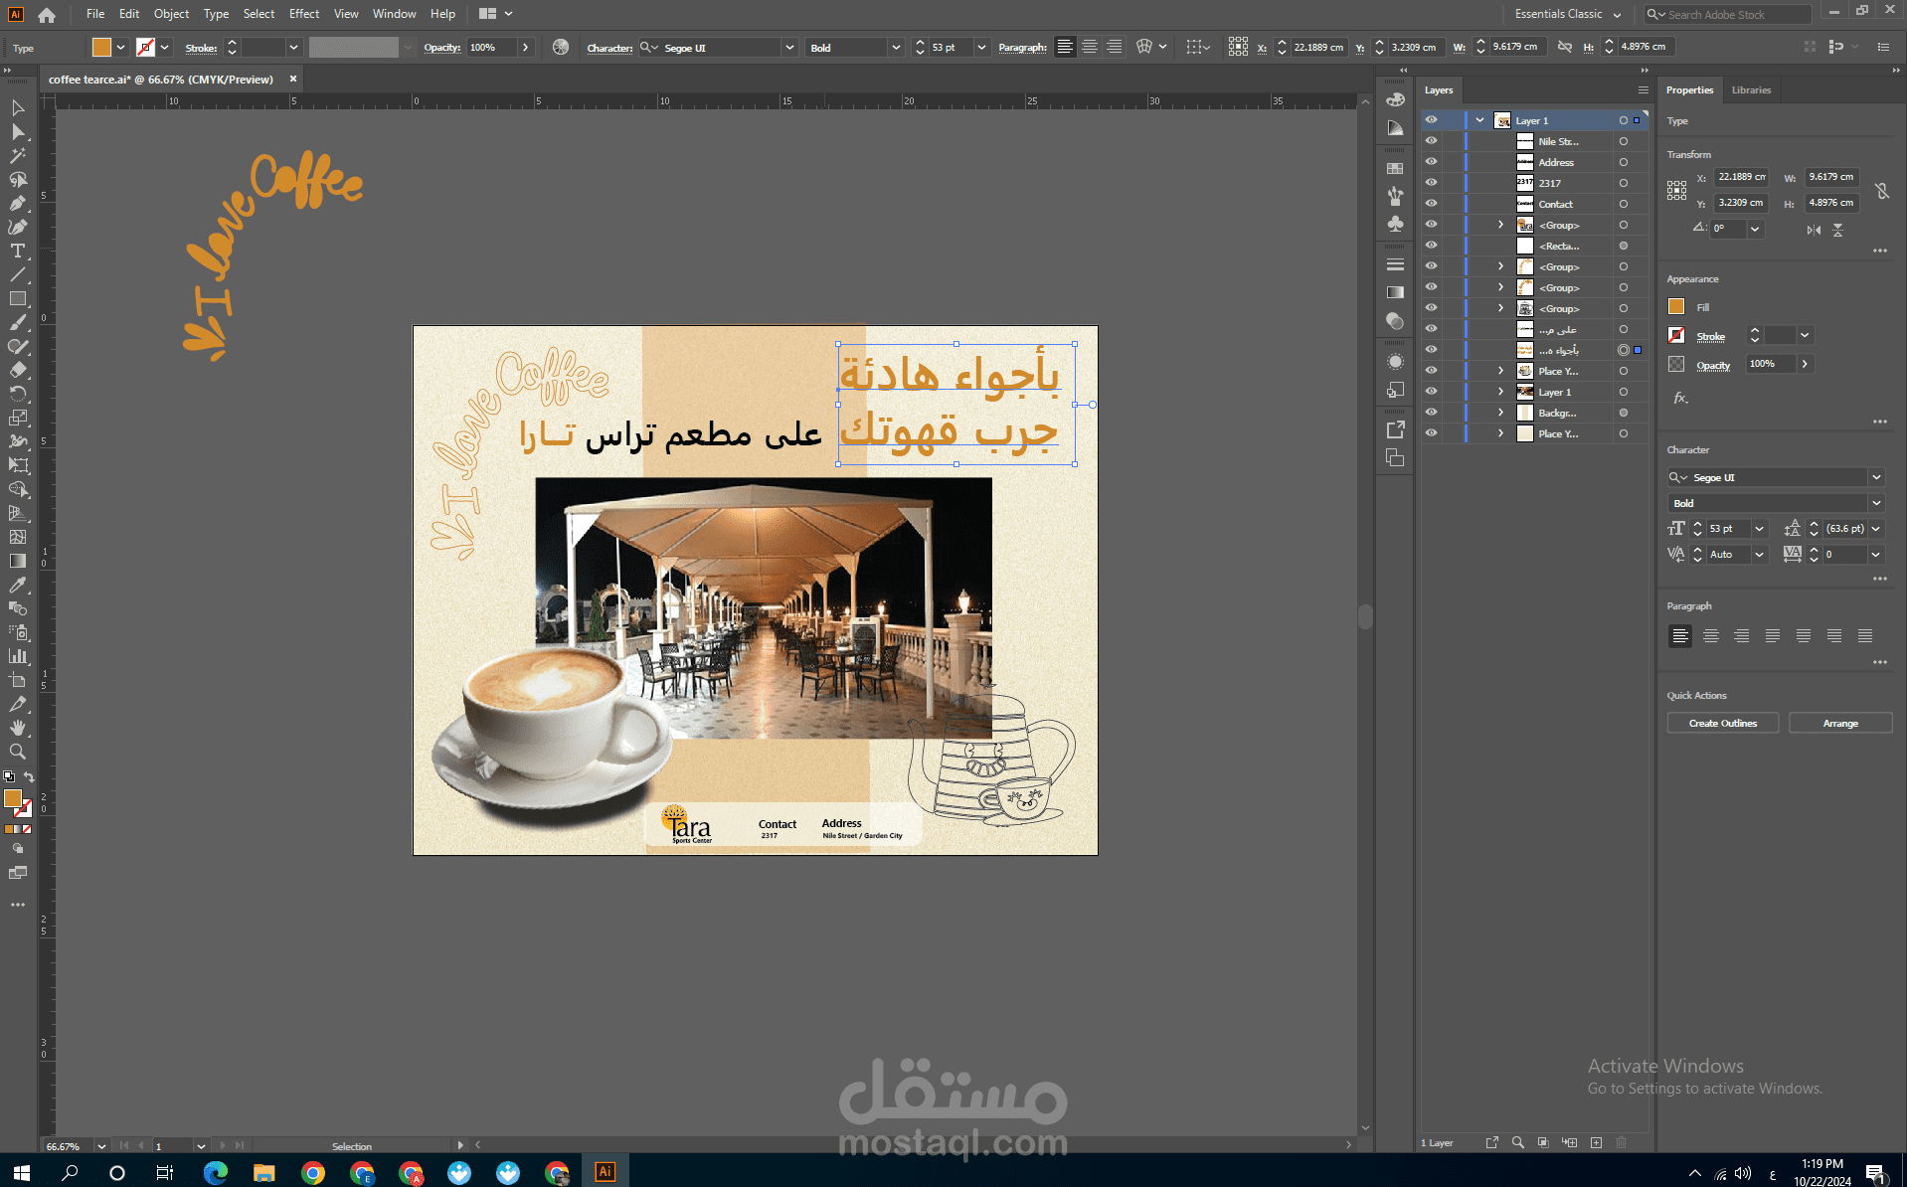
Task: Hide the <Recta... layer item
Action: [1432, 246]
